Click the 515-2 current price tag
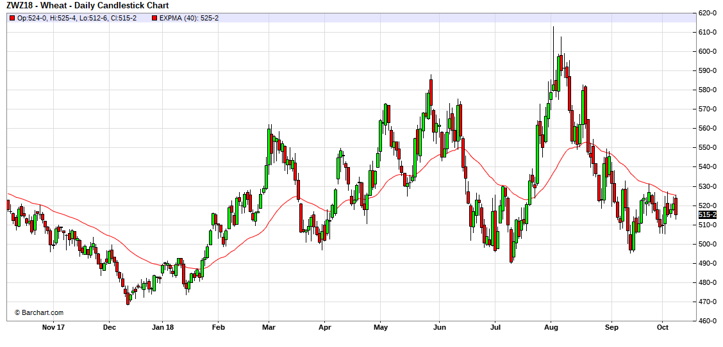 click(708, 215)
